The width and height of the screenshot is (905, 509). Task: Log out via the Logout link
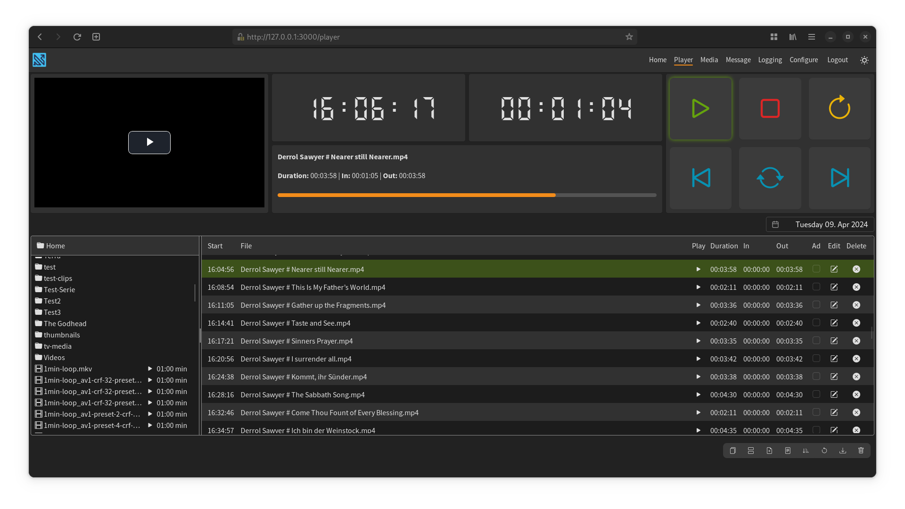pos(837,60)
